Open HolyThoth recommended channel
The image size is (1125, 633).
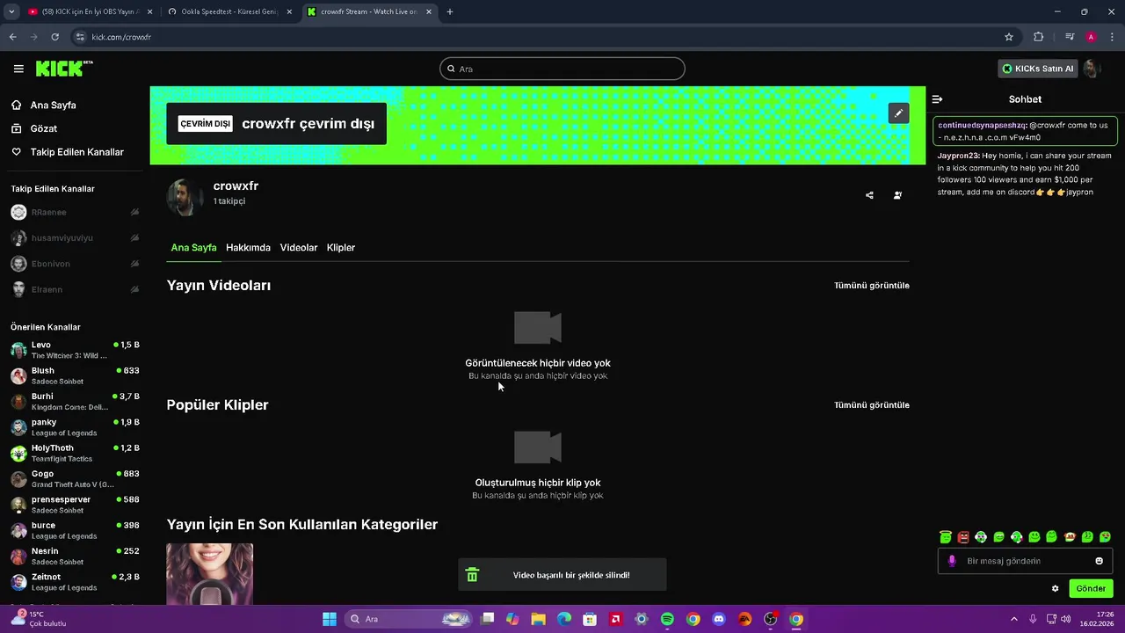click(75, 453)
